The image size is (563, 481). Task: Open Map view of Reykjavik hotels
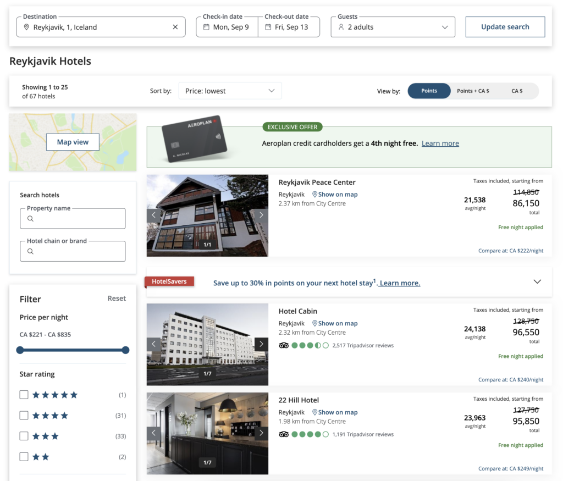tap(73, 142)
